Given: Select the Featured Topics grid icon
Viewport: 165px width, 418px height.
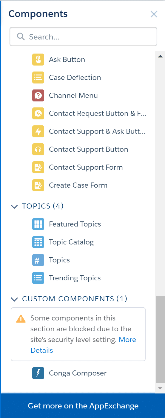Looking at the screenshot, I should tap(38, 224).
